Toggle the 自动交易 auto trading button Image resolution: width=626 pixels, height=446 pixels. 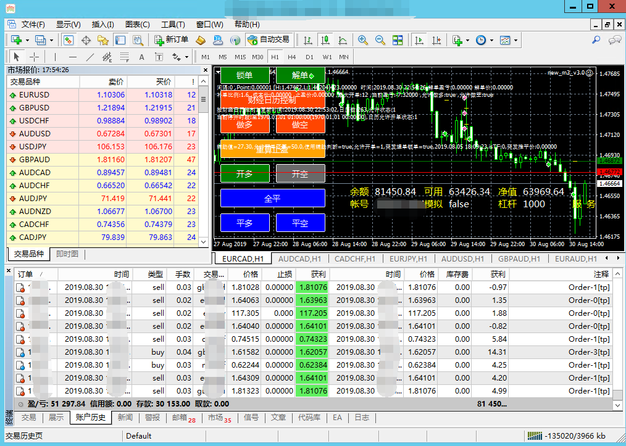point(269,40)
